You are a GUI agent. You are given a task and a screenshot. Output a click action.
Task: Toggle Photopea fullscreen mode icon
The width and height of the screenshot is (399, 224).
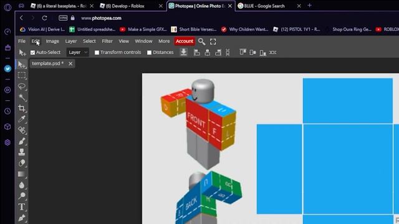[x=213, y=42]
